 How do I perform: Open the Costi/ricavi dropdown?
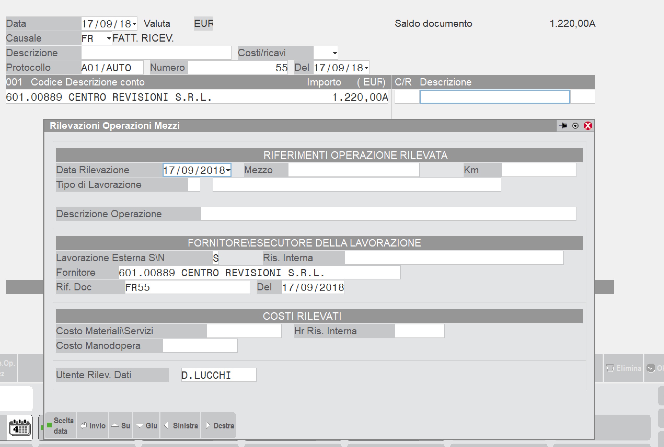(x=335, y=53)
